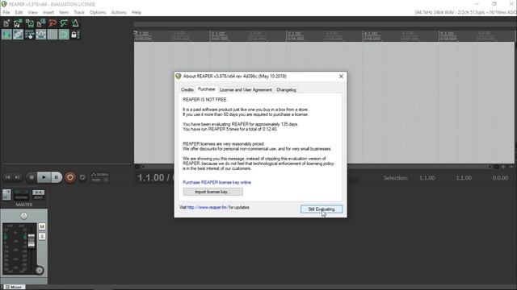Click the Save project toolbar icon
The image size is (517, 290).
coord(29,23)
